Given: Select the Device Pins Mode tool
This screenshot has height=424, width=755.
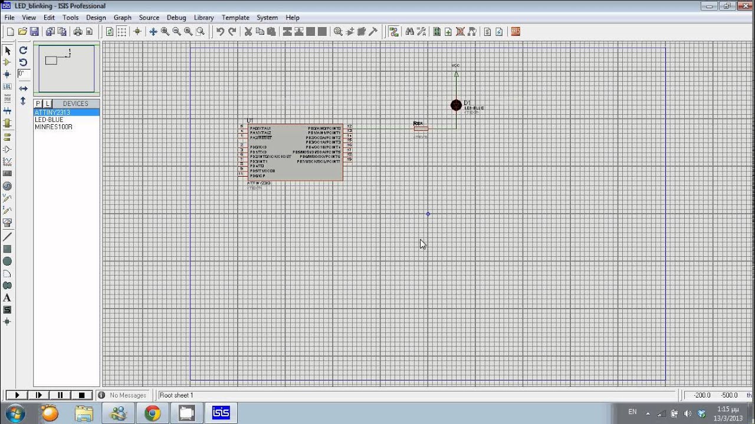Looking at the screenshot, I should point(8,149).
